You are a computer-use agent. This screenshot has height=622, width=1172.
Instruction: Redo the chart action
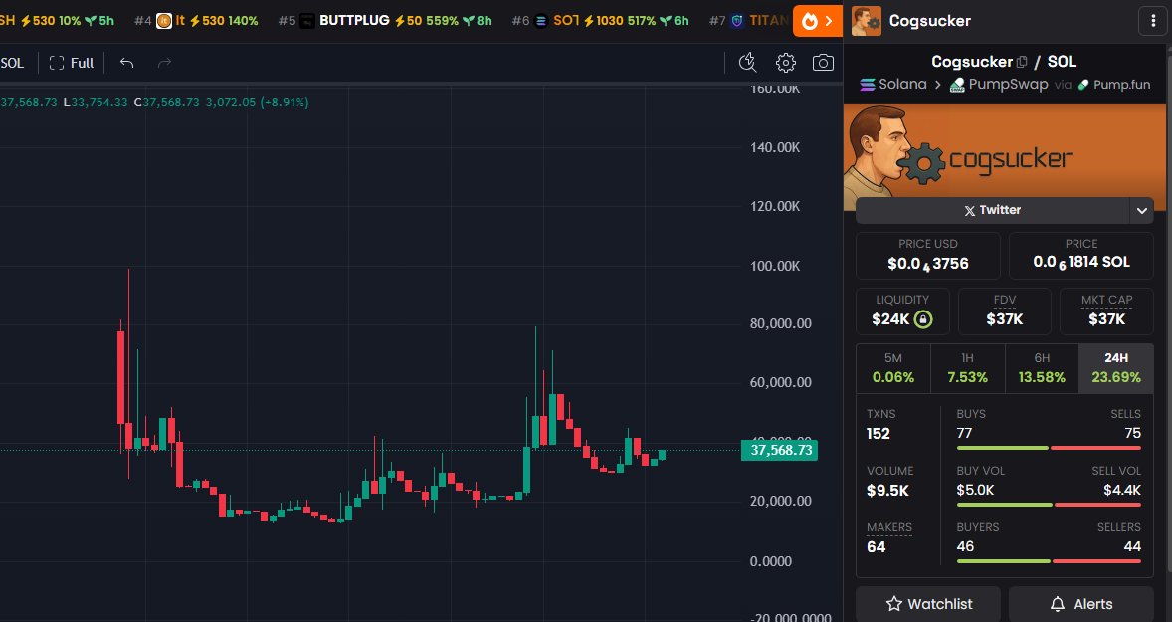coord(164,63)
